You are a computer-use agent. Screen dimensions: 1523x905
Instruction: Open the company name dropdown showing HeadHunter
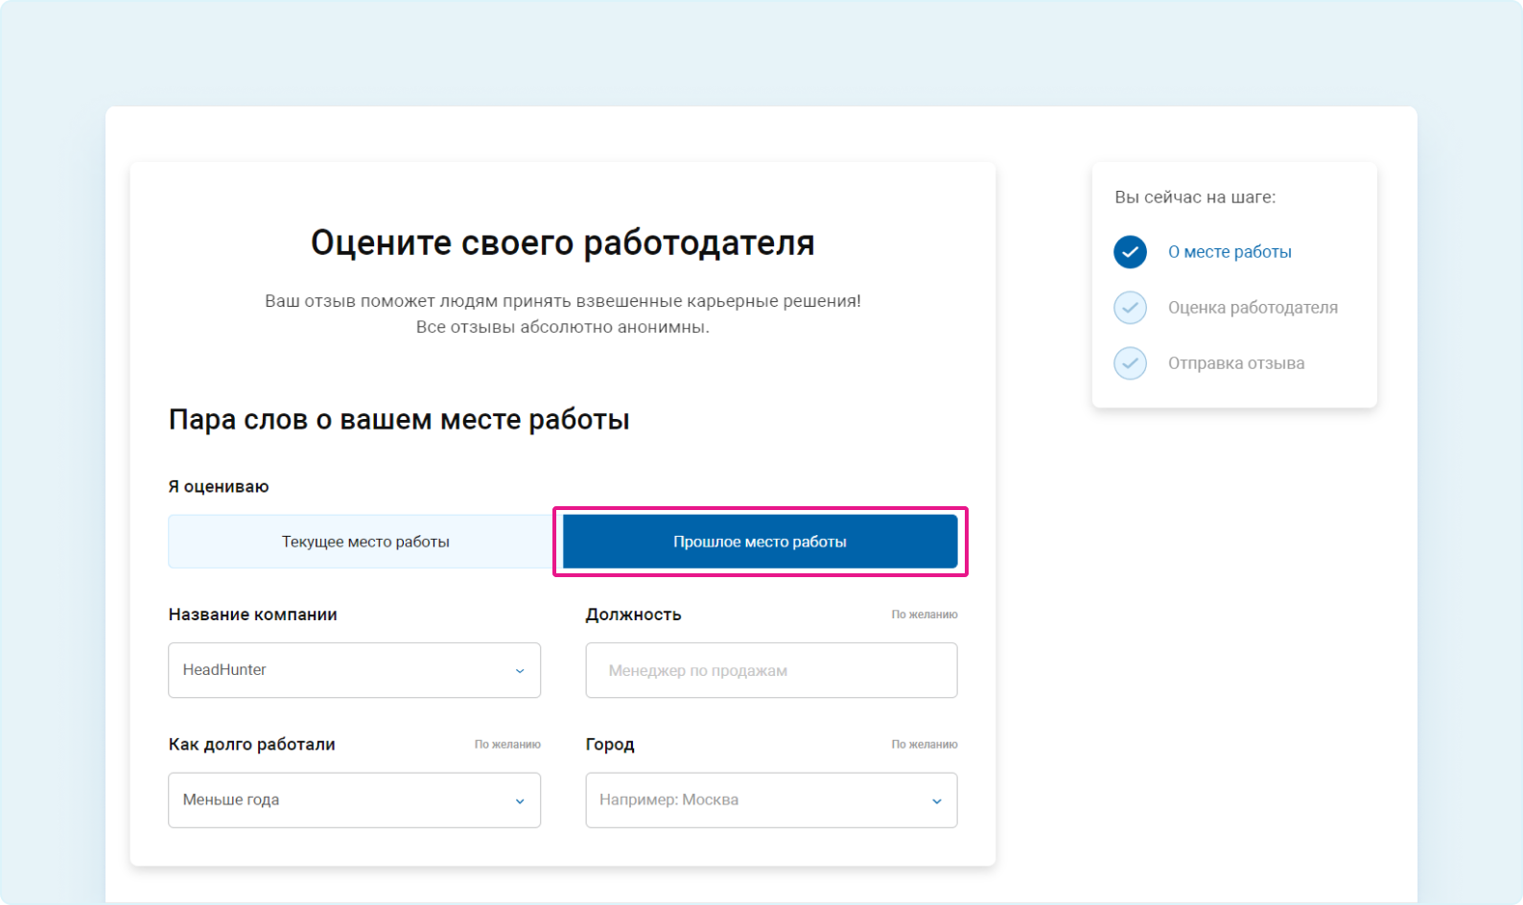(x=354, y=670)
